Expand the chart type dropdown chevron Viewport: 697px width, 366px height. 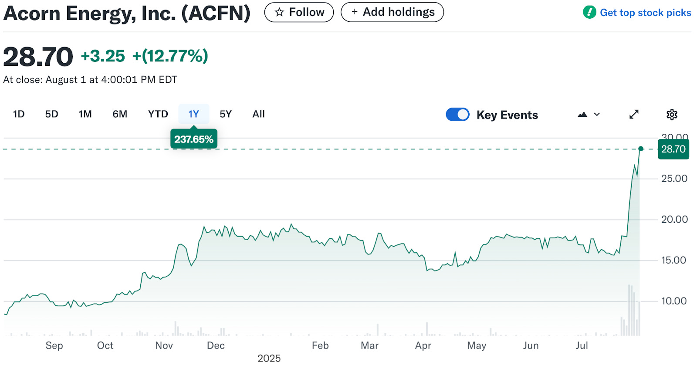(x=597, y=115)
